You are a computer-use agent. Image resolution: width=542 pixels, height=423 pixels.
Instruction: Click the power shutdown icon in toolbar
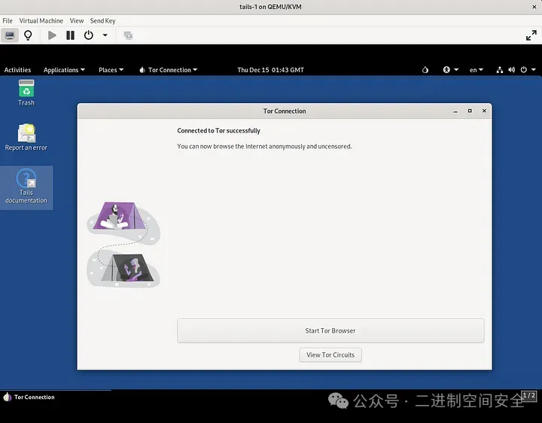point(89,35)
